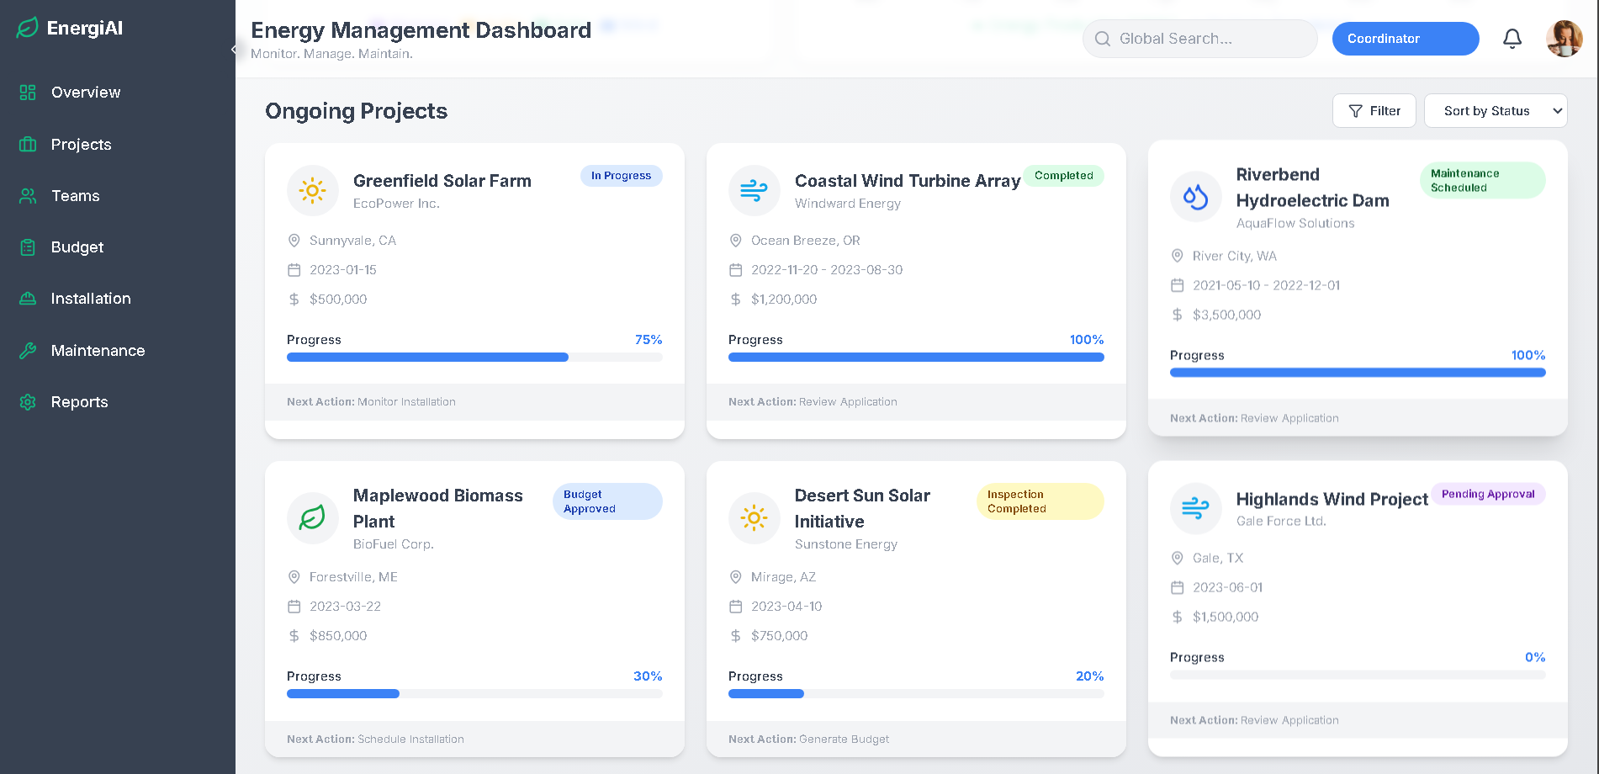Go to the Maintenance section

pos(98,351)
